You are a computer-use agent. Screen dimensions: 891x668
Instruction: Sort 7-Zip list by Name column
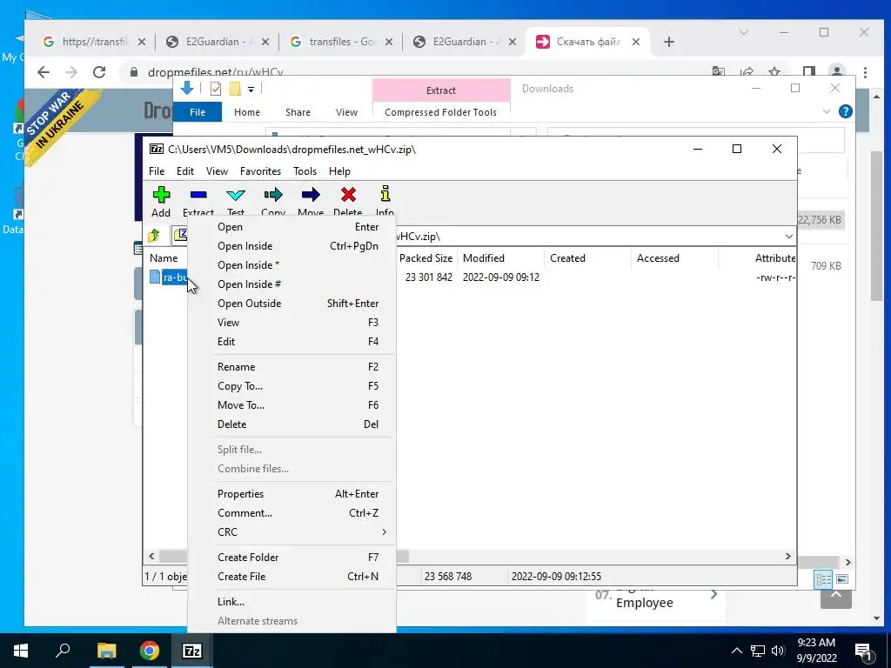(x=164, y=257)
